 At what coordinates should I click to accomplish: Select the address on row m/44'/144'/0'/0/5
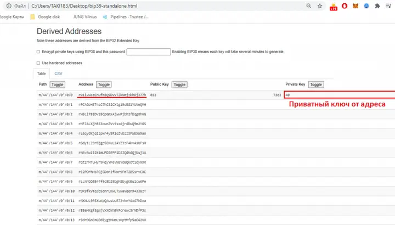pos(112,143)
